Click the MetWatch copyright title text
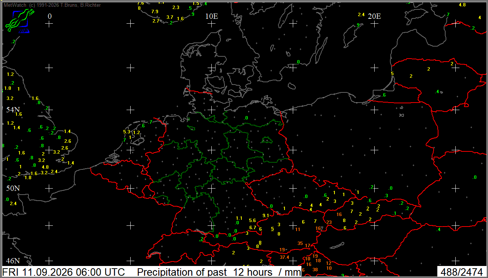Viewport: 488px width, 278px height. tap(52, 5)
